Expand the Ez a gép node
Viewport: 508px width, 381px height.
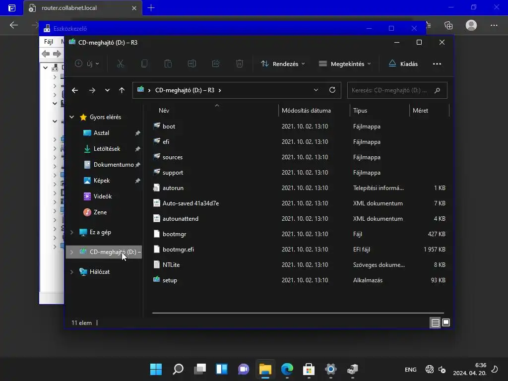click(71, 232)
